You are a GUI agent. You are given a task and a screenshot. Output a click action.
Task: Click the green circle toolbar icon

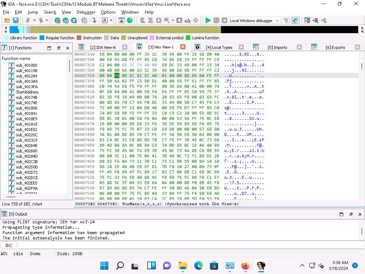point(130,21)
